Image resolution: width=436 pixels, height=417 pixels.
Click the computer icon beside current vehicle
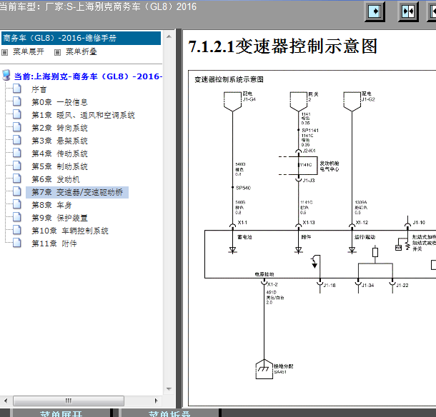coord(6,75)
